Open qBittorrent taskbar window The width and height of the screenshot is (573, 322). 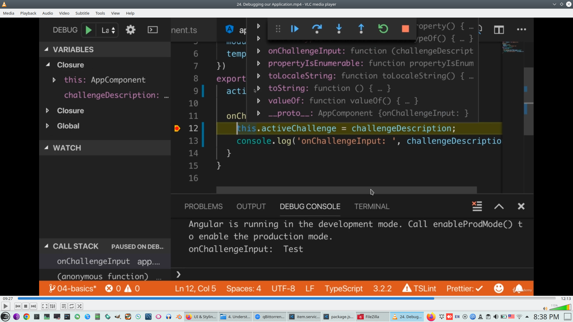270,317
